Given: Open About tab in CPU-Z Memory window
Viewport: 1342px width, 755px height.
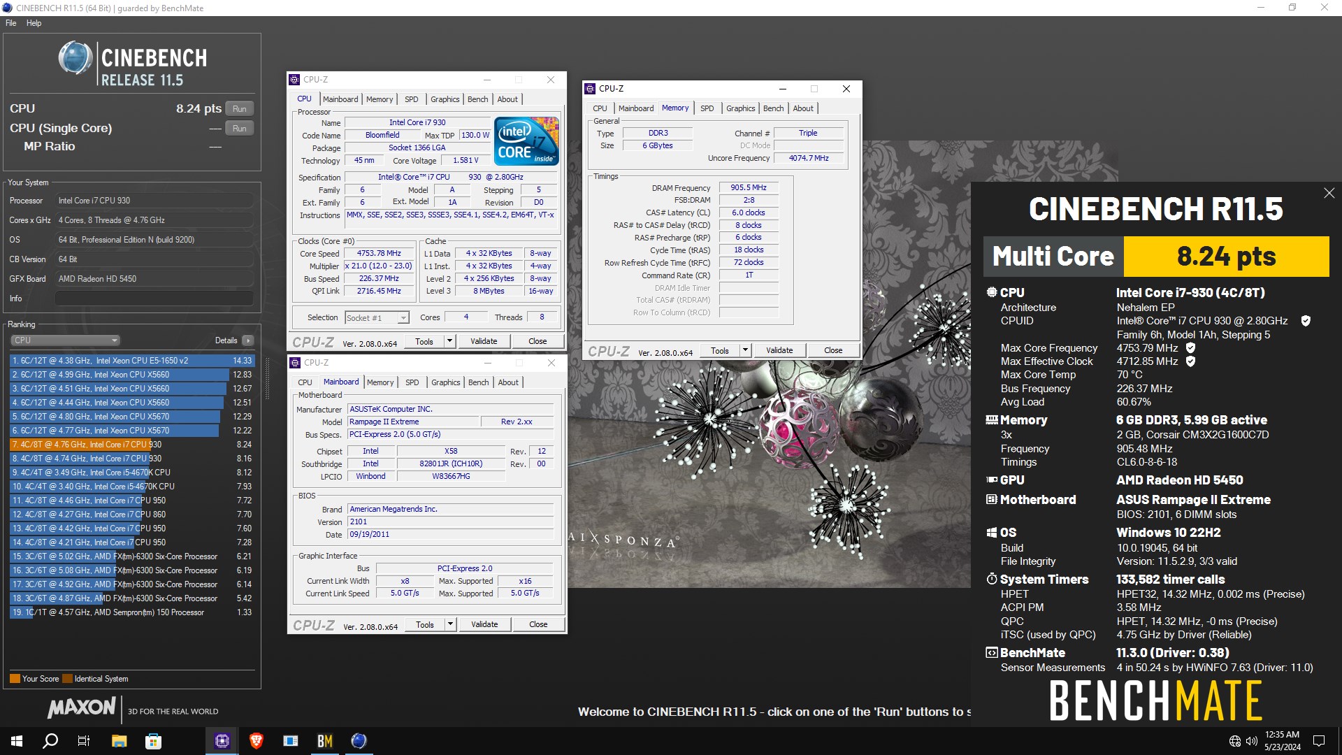Looking at the screenshot, I should [803, 108].
